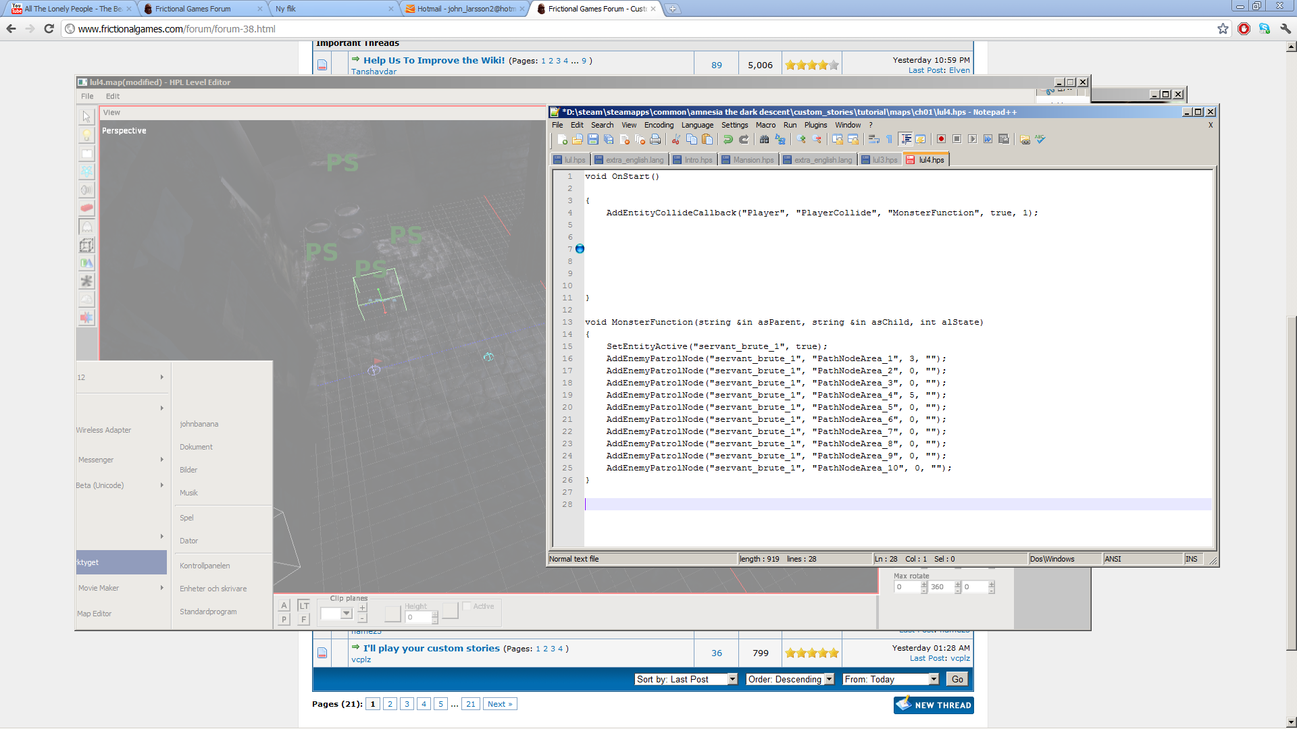This screenshot has height=729, width=1297.
Task: Toggle the Active checkbox for clip planes
Action: [x=466, y=606]
